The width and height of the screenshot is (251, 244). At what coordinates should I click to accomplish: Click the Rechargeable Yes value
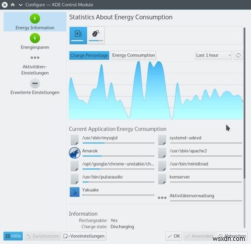click(x=114, y=220)
